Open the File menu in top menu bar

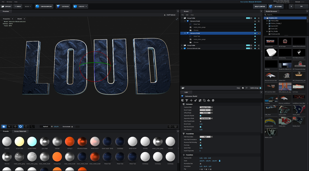coord(3,2)
